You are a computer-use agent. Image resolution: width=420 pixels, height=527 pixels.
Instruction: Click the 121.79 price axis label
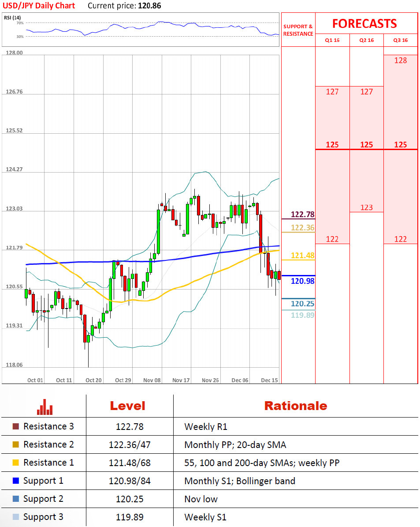coord(14,248)
